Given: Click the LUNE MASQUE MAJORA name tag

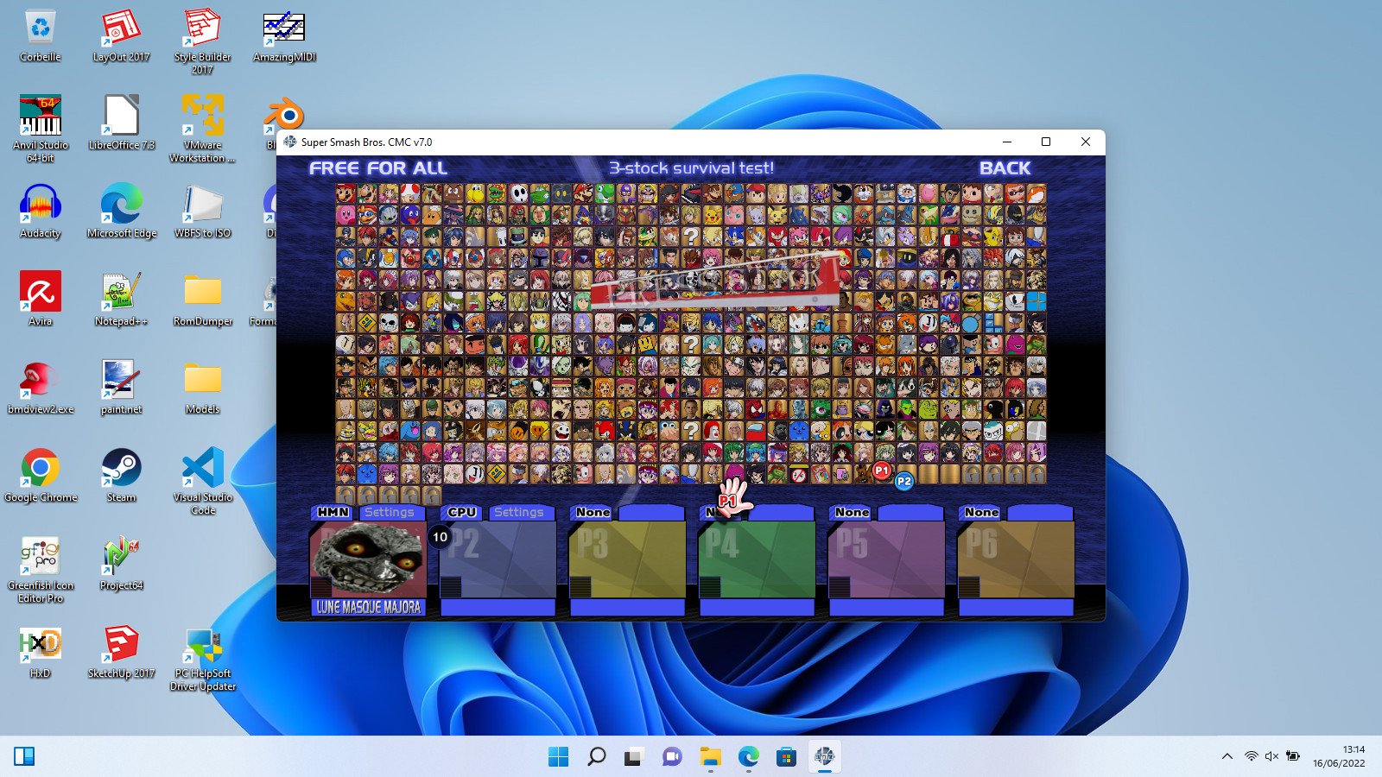Looking at the screenshot, I should 367,608.
